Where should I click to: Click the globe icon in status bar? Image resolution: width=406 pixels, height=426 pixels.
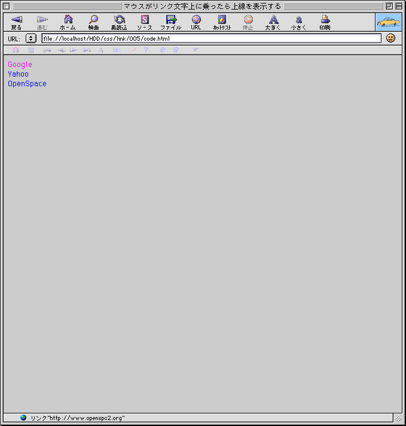tap(23, 418)
